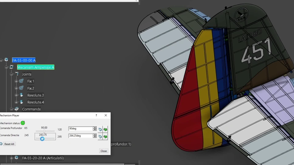This screenshot has width=294, height=165.
Task: Focus the 90deg value field
Action: click(x=81, y=129)
